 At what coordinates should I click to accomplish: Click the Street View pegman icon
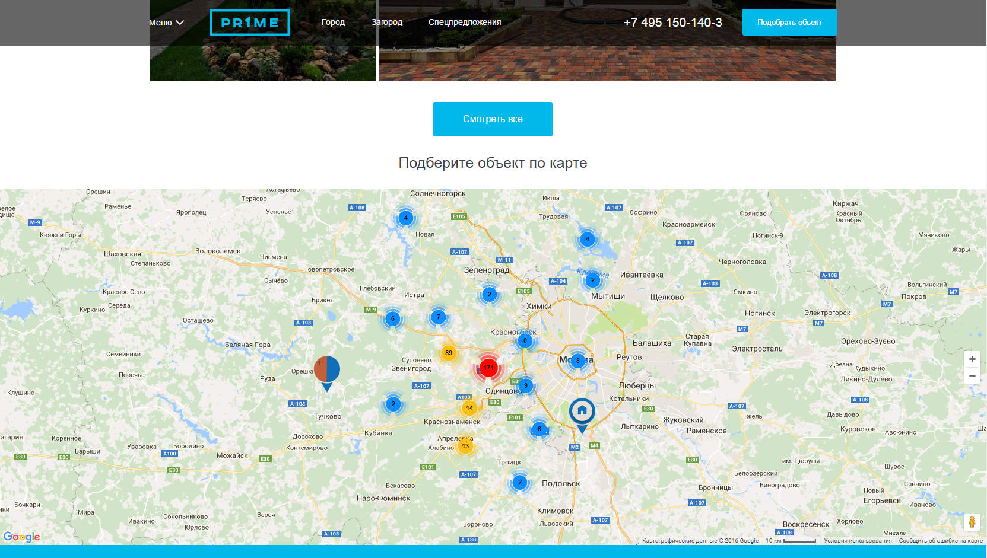click(x=972, y=522)
